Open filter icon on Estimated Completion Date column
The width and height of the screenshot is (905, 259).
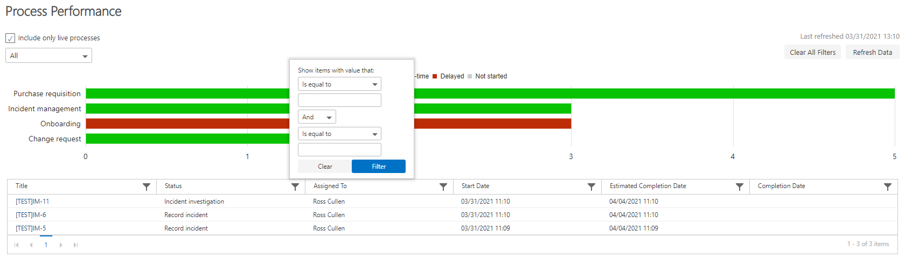click(x=740, y=186)
